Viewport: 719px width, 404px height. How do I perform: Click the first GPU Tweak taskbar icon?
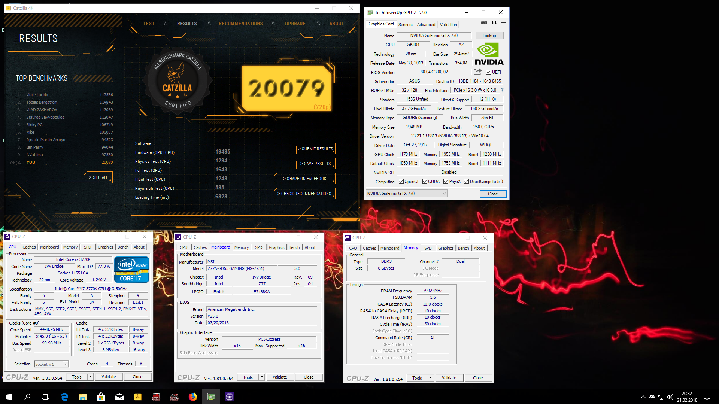coord(156,397)
